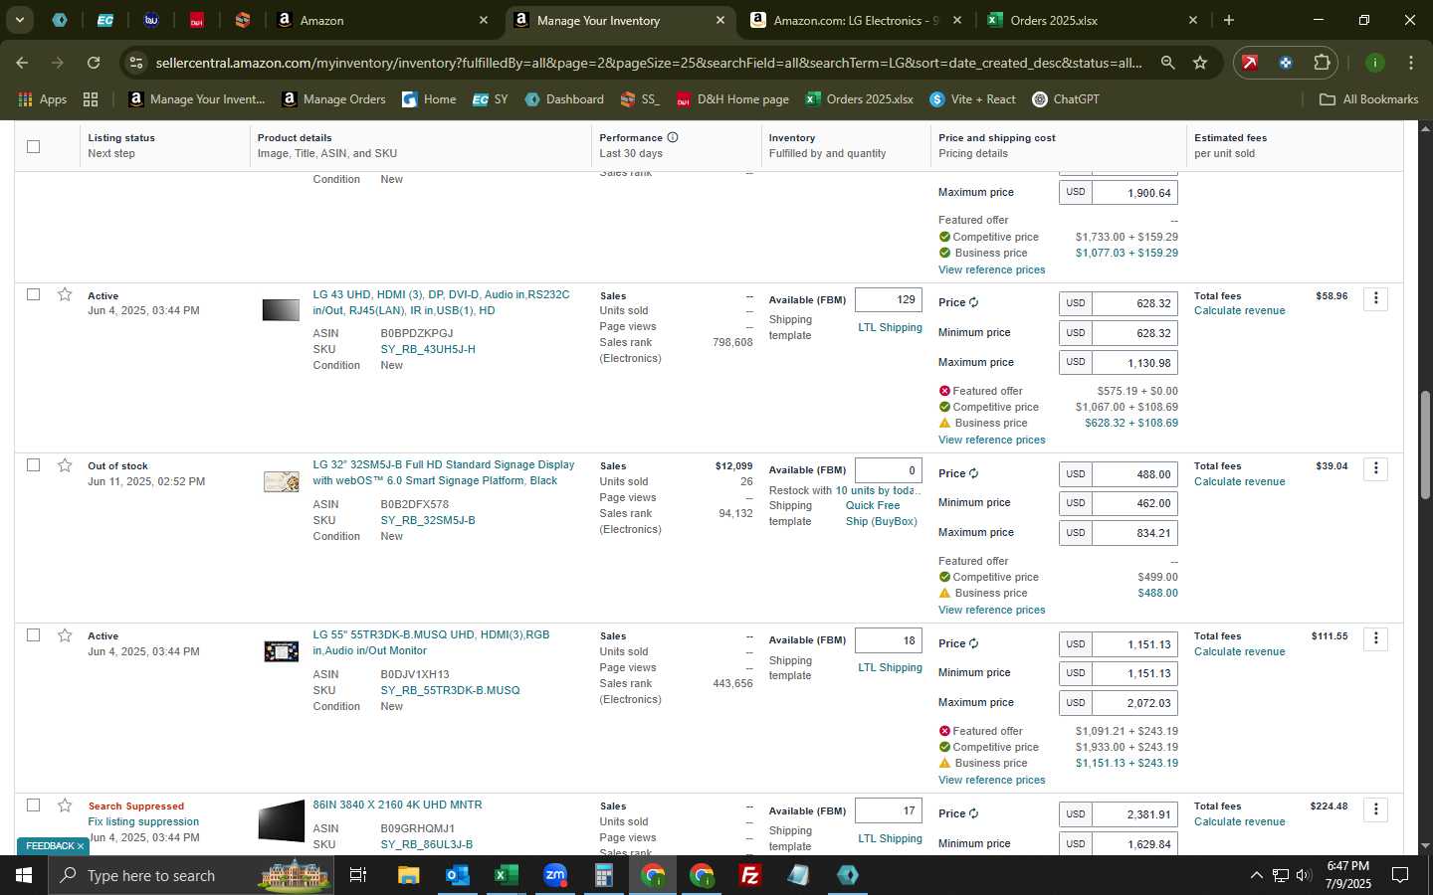Open Excel from the Windows taskbar
The width and height of the screenshot is (1433, 895).
point(506,875)
